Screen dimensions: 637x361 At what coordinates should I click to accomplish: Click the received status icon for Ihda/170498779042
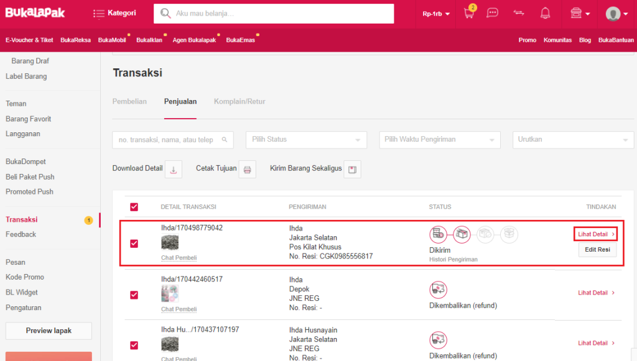coord(485,234)
